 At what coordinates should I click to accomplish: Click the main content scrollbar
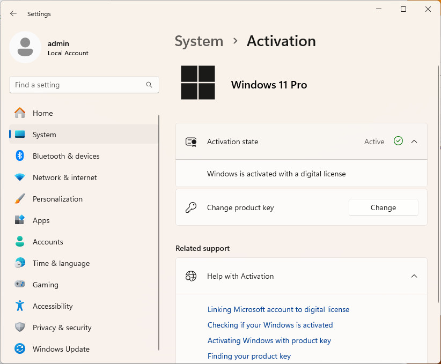point(438,184)
